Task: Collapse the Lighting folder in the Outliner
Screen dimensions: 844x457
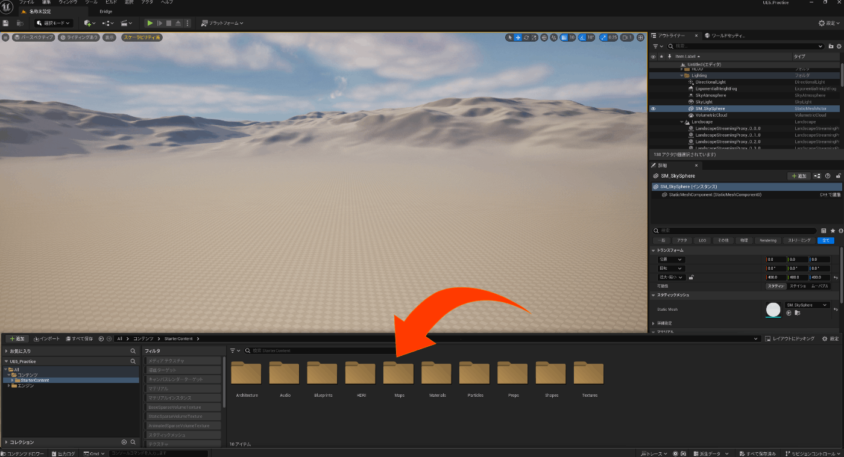Action: [682, 76]
